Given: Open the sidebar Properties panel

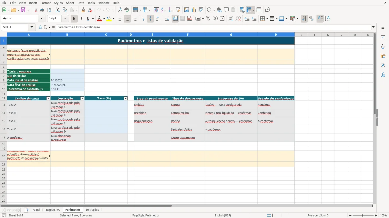Looking at the screenshot, I should click(x=383, y=37).
